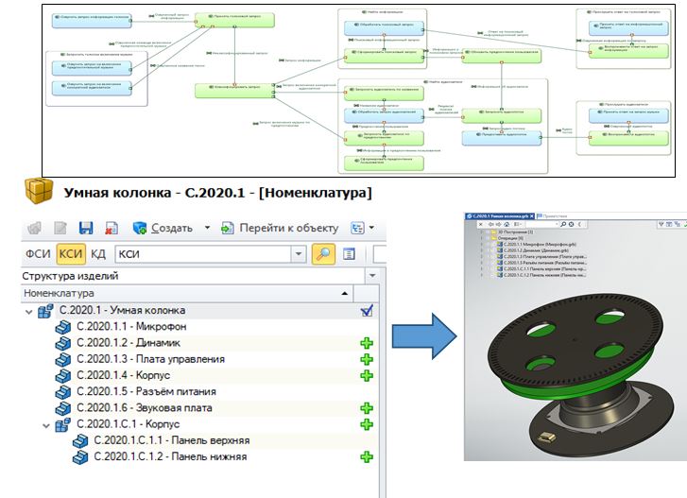
Task: Click the save-and-close icon with red mark
Action: (111, 228)
